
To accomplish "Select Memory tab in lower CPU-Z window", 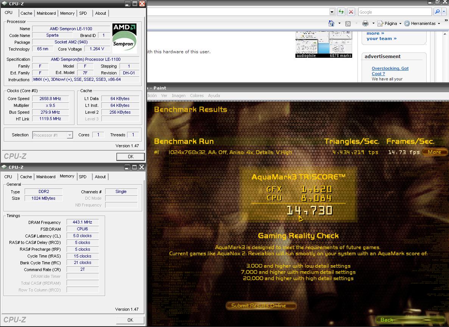I will (x=67, y=176).
